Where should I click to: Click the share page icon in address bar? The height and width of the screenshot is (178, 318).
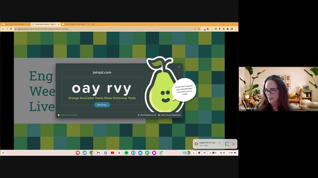[195, 29]
